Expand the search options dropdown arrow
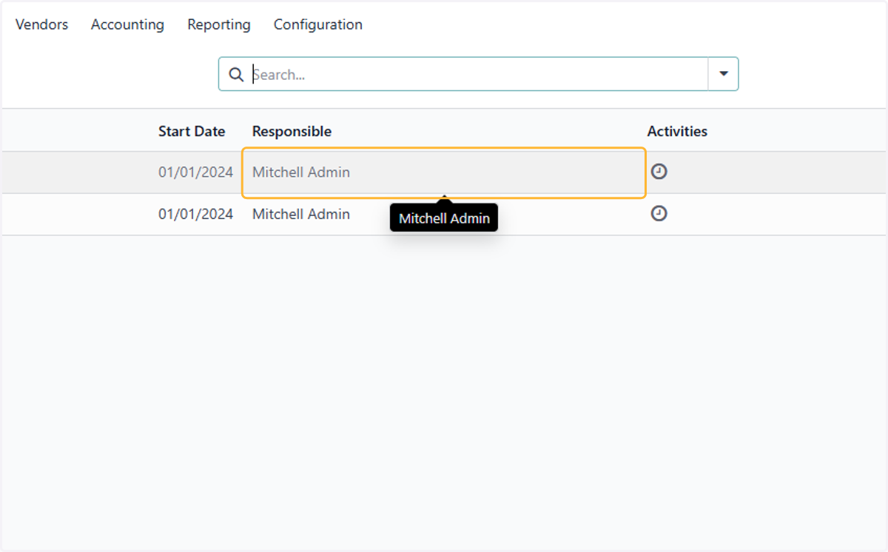The image size is (888, 552). (x=724, y=74)
